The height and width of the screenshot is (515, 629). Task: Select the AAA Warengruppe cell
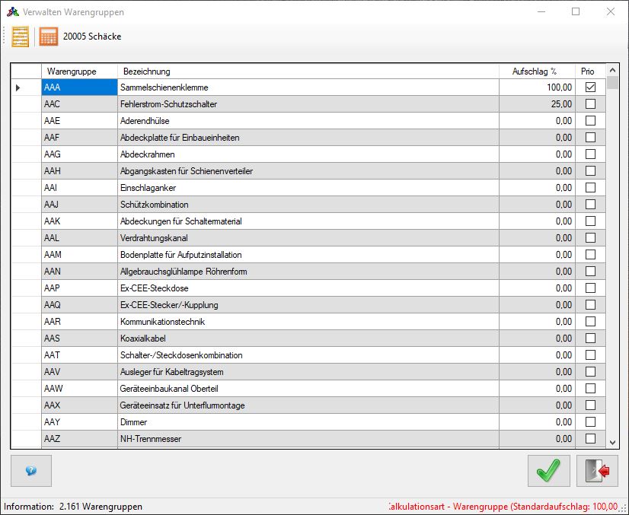pos(79,87)
